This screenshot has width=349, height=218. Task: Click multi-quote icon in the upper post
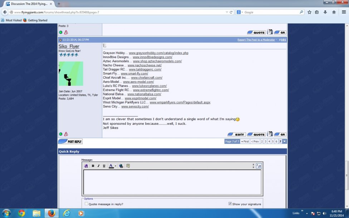[x=270, y=32]
